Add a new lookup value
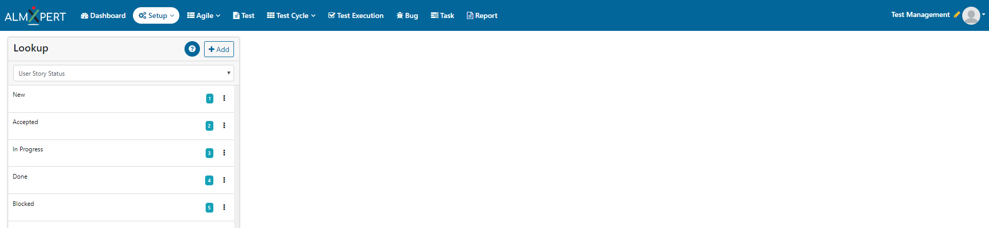Viewport: 989px width, 228px height. click(x=219, y=49)
